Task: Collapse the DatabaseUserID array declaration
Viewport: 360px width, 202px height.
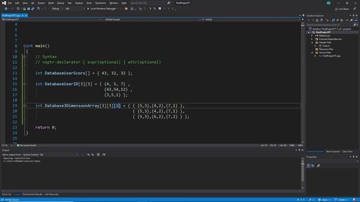Action: (25, 84)
